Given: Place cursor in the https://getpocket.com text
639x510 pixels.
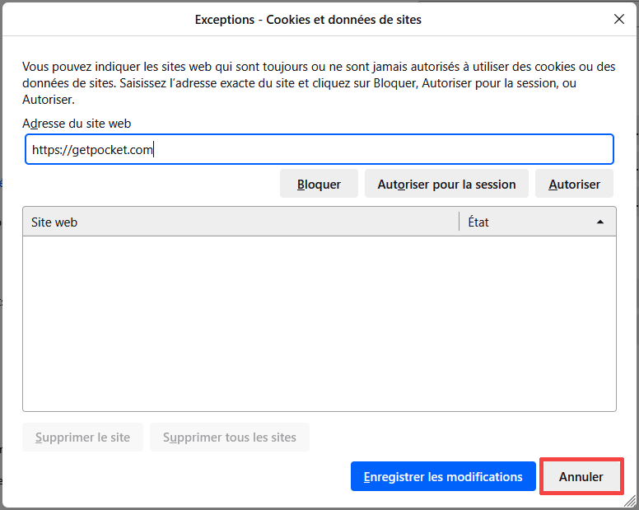Looking at the screenshot, I should point(92,150).
